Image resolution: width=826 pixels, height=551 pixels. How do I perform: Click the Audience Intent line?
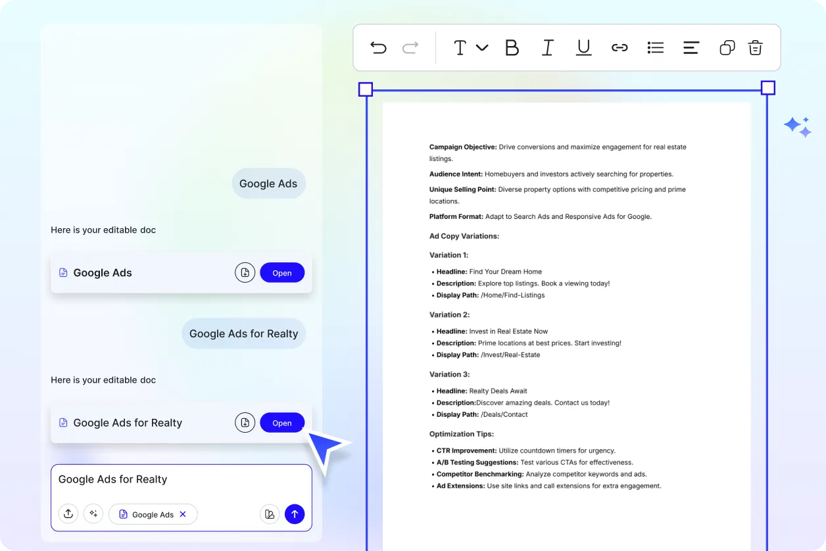tap(551, 174)
